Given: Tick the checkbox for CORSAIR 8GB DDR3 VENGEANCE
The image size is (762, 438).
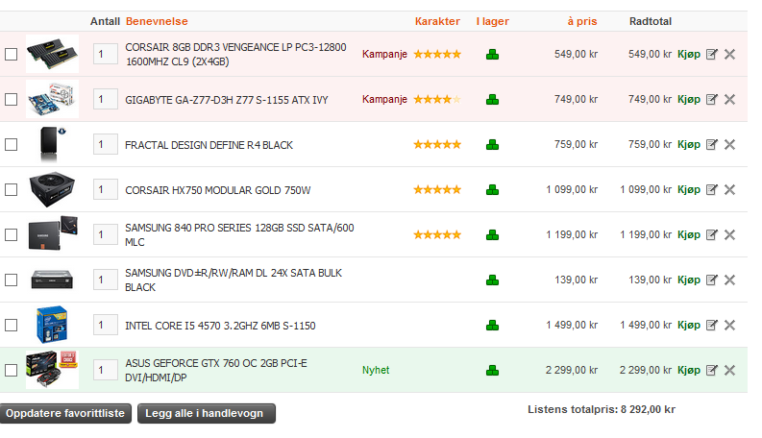Looking at the screenshot, I should click(x=12, y=54).
